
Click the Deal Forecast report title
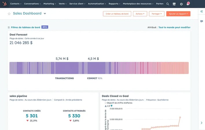(x=19, y=35)
